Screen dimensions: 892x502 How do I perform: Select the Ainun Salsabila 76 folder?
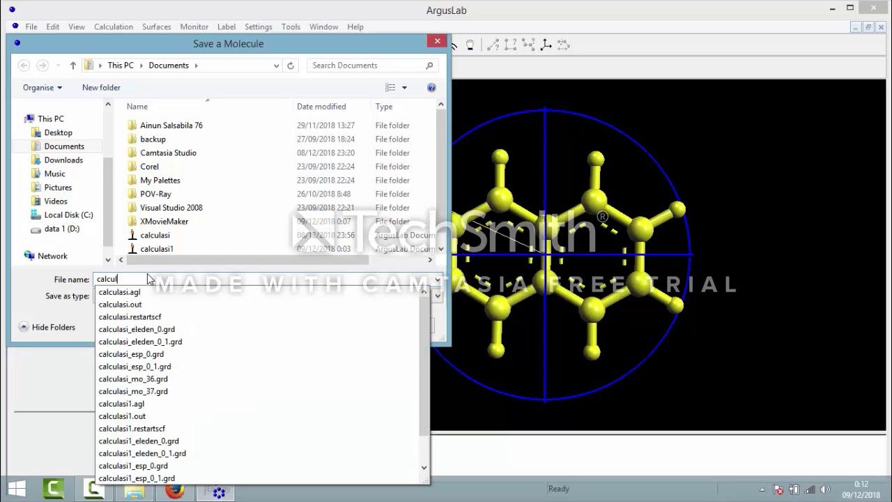point(171,125)
